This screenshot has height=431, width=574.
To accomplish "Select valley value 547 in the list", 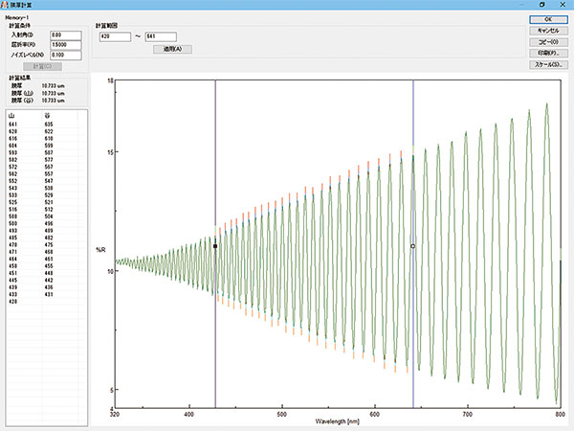I will (49, 181).
